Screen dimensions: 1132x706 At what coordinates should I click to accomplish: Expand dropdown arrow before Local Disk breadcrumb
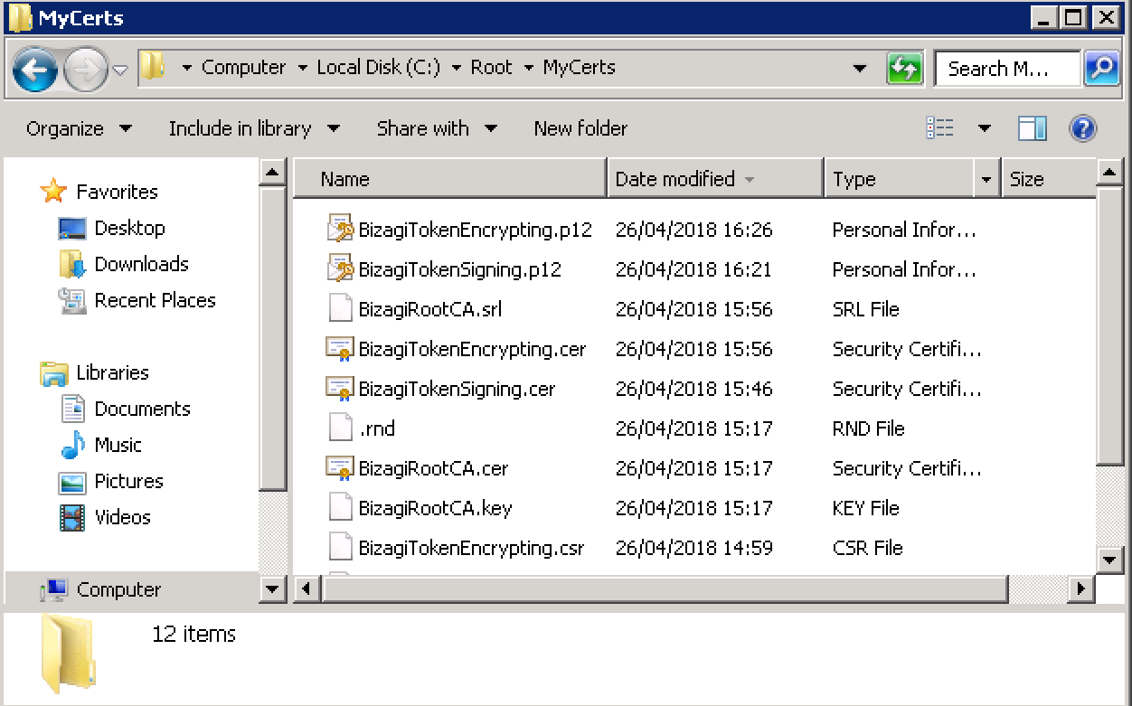click(302, 69)
